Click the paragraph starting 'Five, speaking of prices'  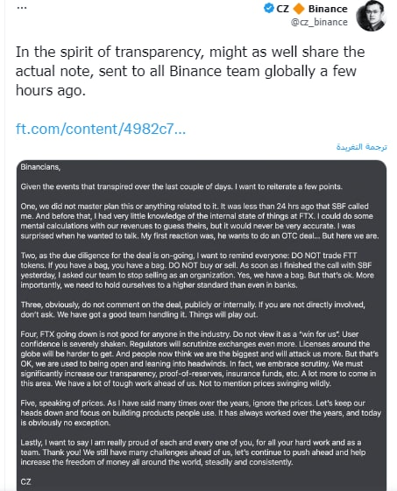click(x=201, y=413)
